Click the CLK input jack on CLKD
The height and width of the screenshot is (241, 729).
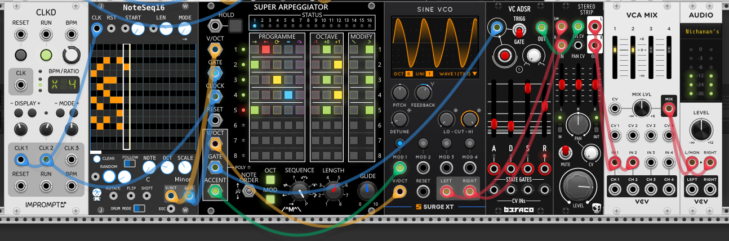(21, 85)
